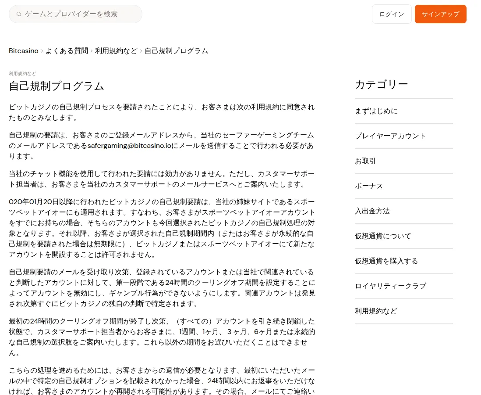This screenshot has width=481, height=395.
Task: Click the 自己規制プログラム page heading
Action: 57,86
